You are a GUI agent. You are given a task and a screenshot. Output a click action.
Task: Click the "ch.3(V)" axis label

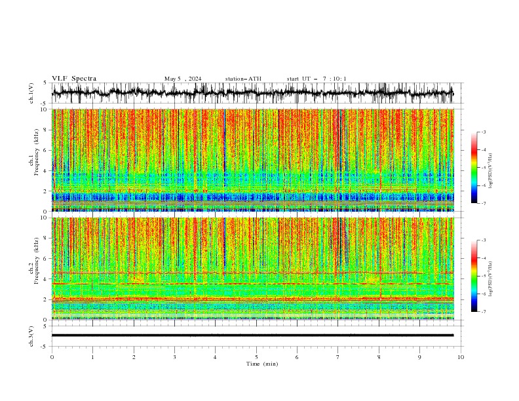coord(31,336)
